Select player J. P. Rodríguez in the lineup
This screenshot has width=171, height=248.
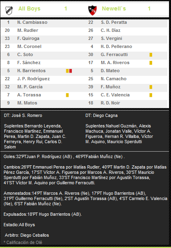point(34,79)
